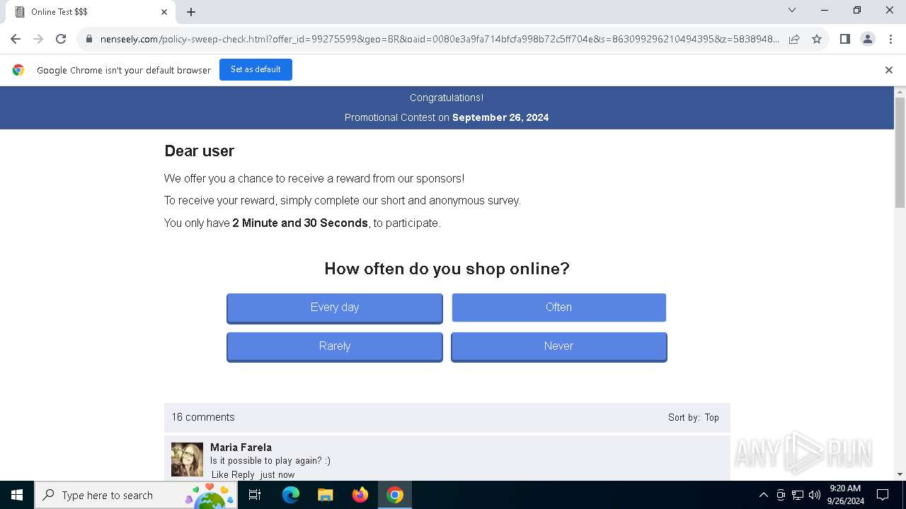Viewport: 906px width, 509px height.
Task: Open Maria Farela's name link
Action: [x=241, y=447]
